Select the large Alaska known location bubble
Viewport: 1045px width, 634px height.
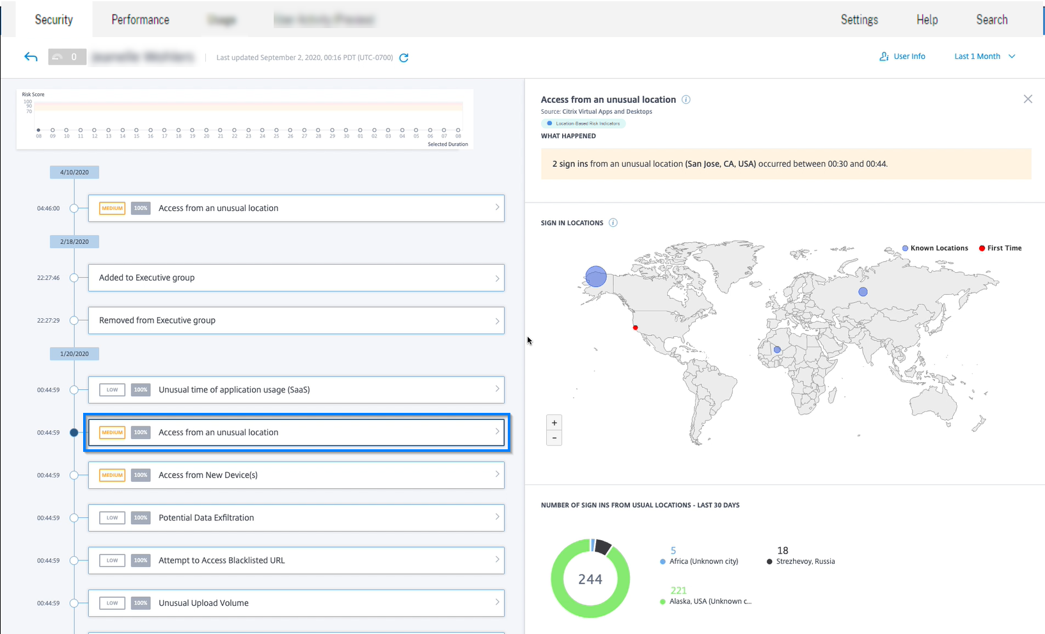click(595, 277)
